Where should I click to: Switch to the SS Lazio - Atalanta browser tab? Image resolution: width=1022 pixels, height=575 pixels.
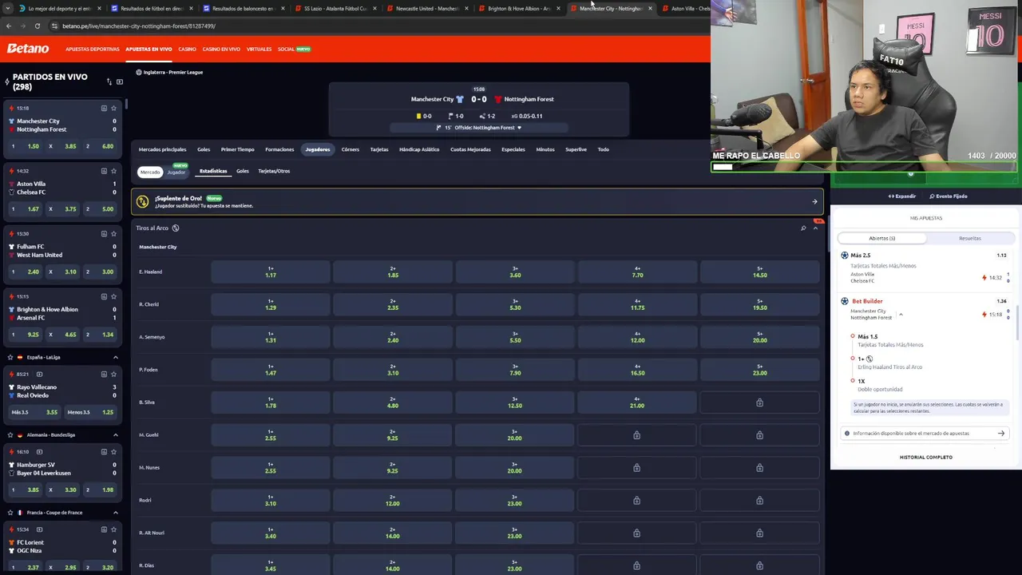pos(335,8)
